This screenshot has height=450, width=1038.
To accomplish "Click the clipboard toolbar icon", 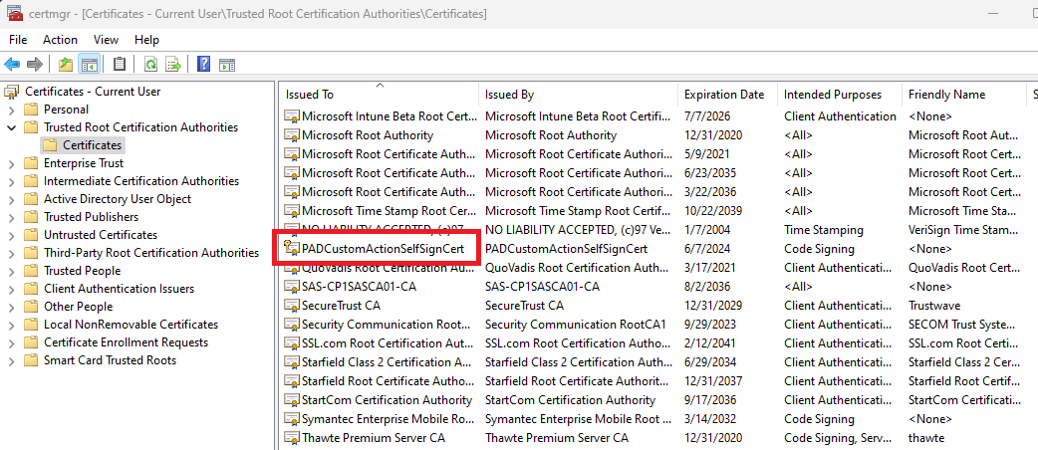I will coord(120,64).
